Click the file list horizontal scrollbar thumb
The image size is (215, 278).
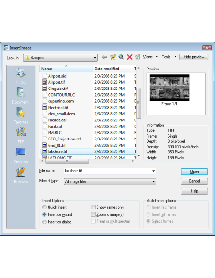[x=67, y=161]
